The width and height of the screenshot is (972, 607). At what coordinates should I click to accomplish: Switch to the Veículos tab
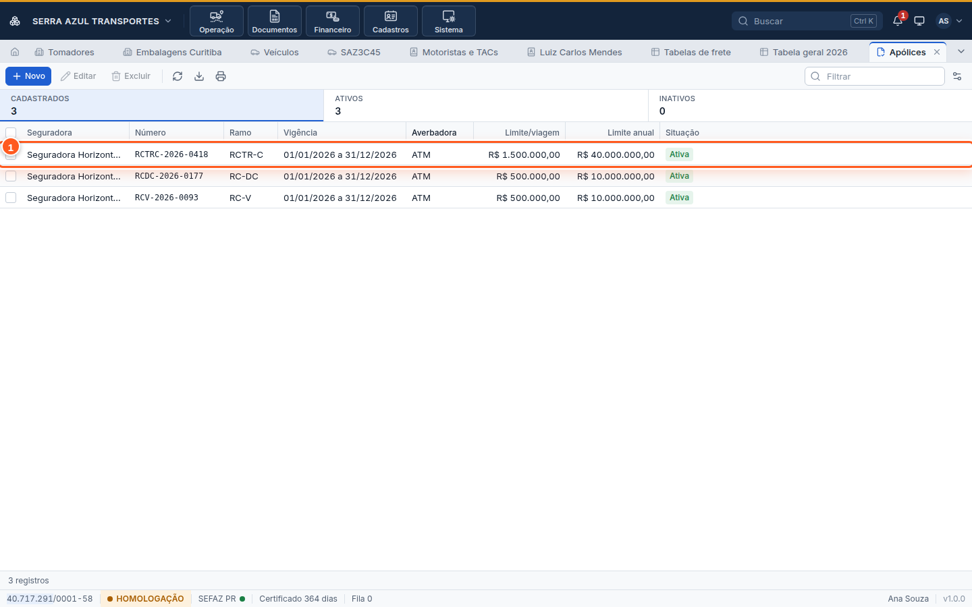point(275,52)
